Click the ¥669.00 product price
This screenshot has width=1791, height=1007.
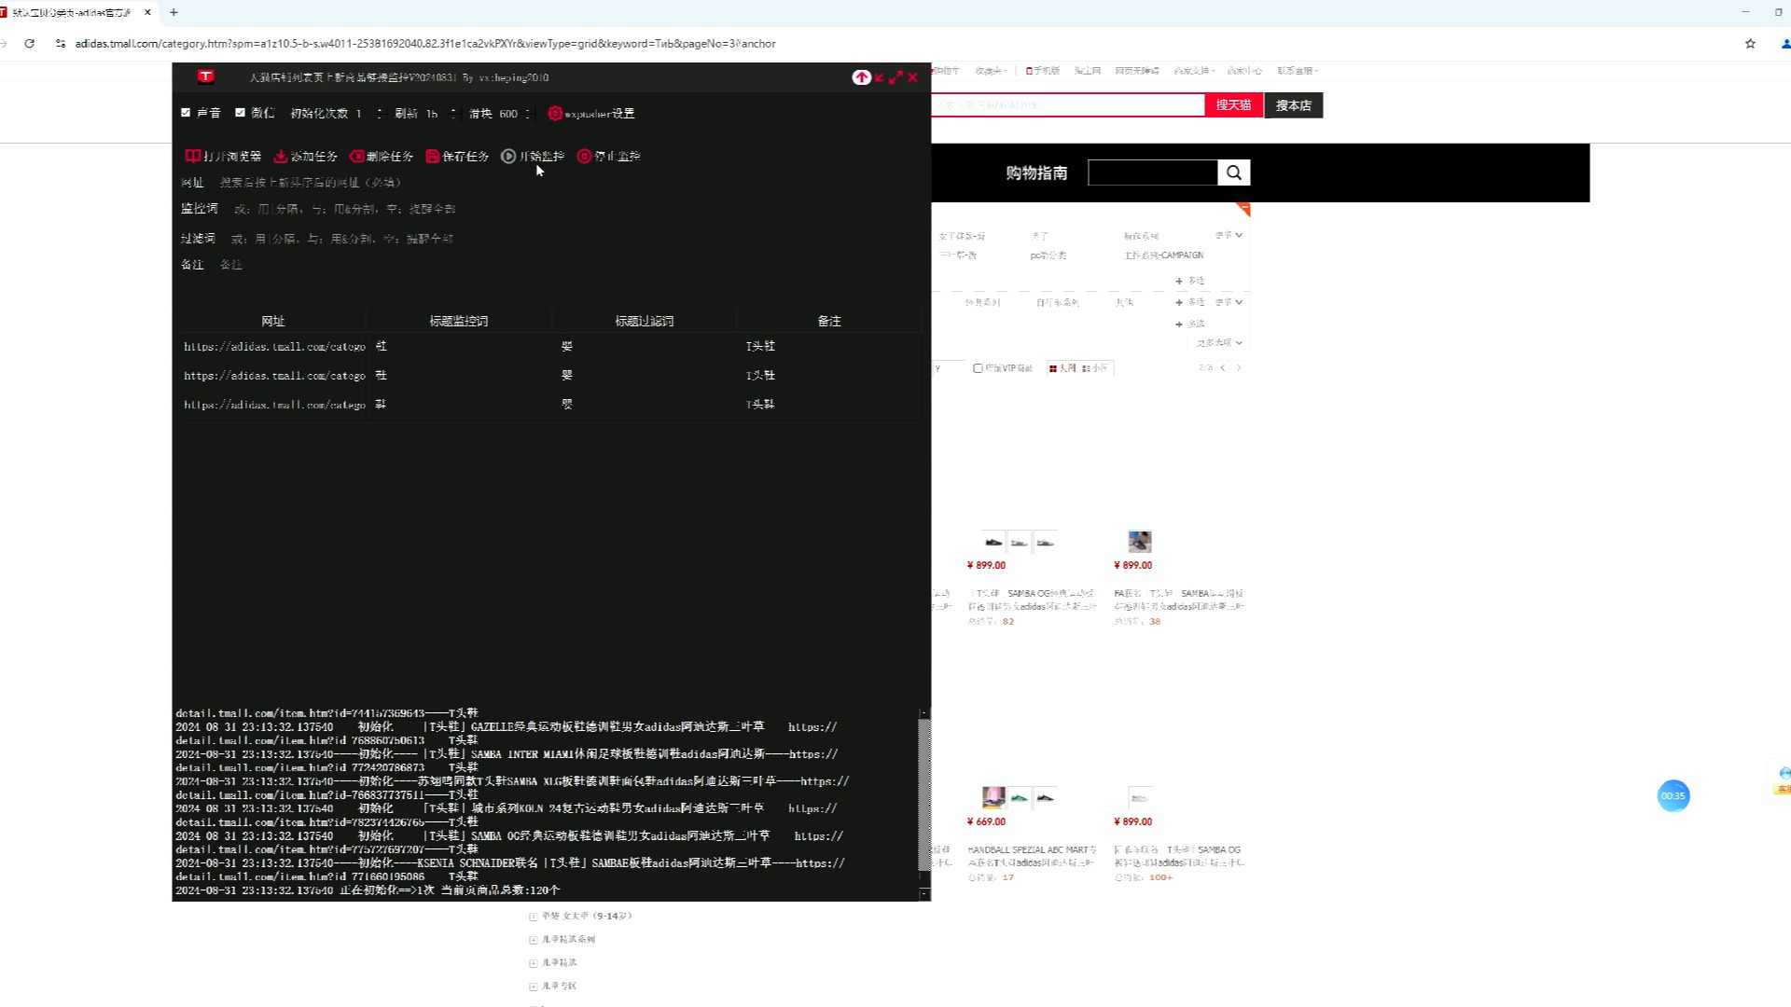click(986, 821)
